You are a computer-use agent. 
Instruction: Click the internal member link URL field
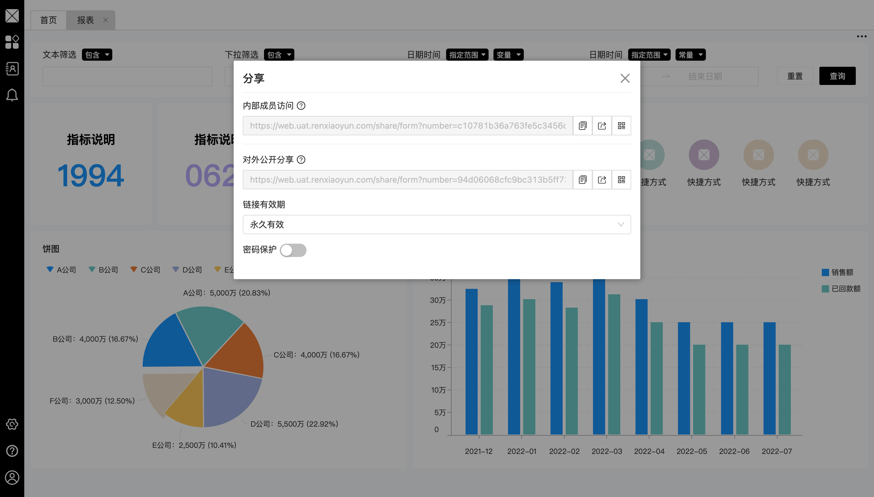pos(407,126)
